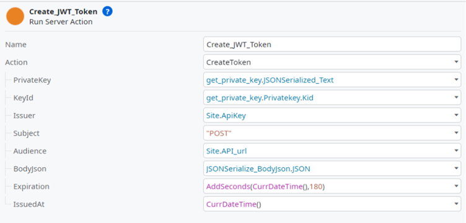
Task: Select the Name property label
Action: coord(15,45)
